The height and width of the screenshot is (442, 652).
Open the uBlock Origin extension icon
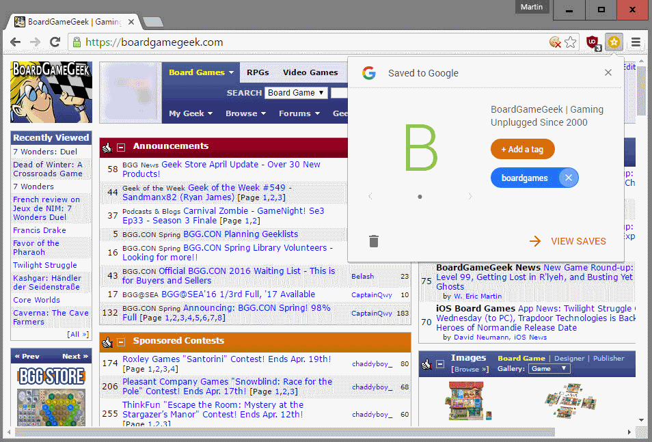click(593, 42)
